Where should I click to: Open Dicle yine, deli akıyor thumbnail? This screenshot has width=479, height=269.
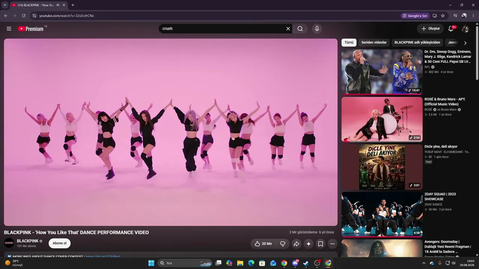[x=382, y=167]
